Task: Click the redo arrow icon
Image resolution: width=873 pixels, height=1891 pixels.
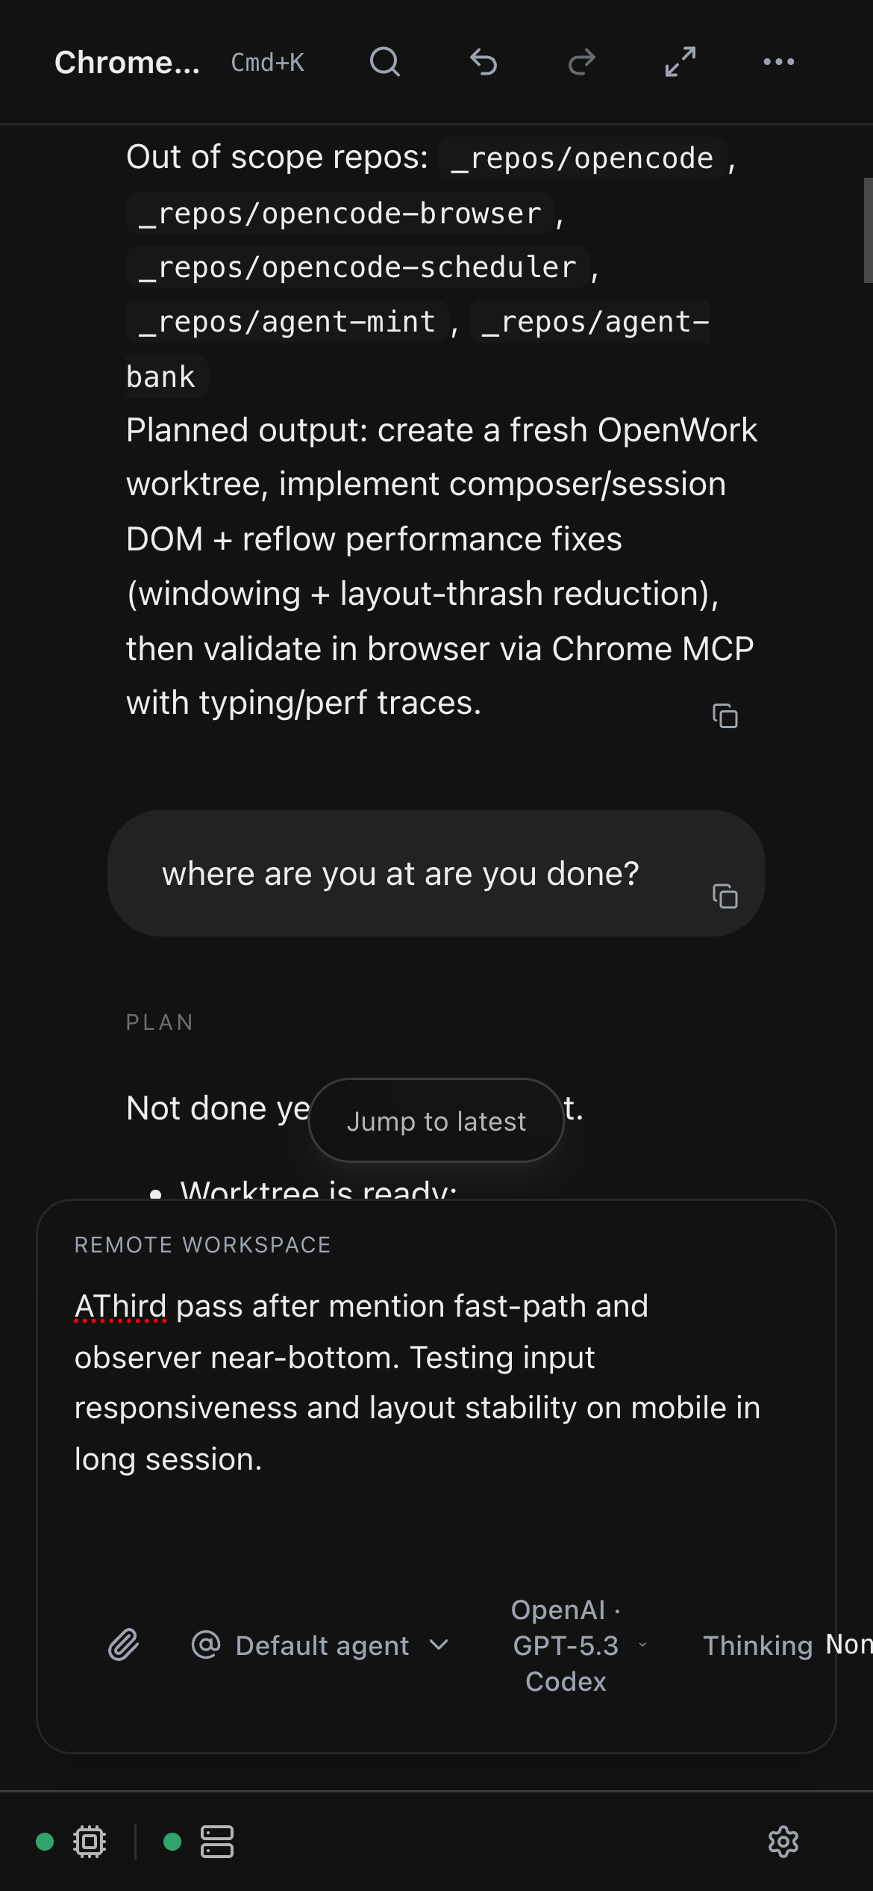Action: (582, 62)
